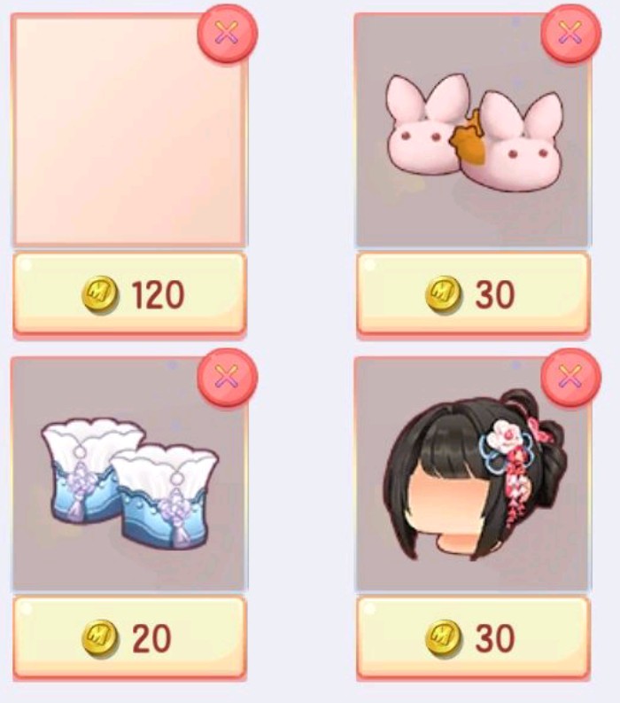Buy bunny slippers for 30 coins
This screenshot has width=620, height=703.
pos(473,293)
